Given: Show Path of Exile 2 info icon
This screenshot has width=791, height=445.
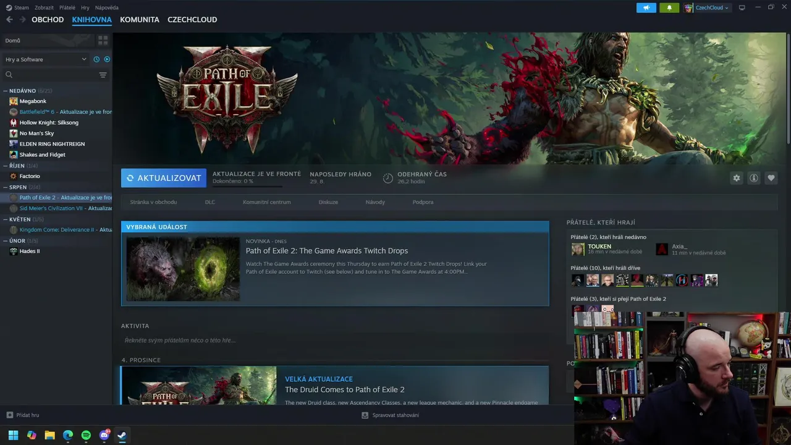Looking at the screenshot, I should coord(754,178).
